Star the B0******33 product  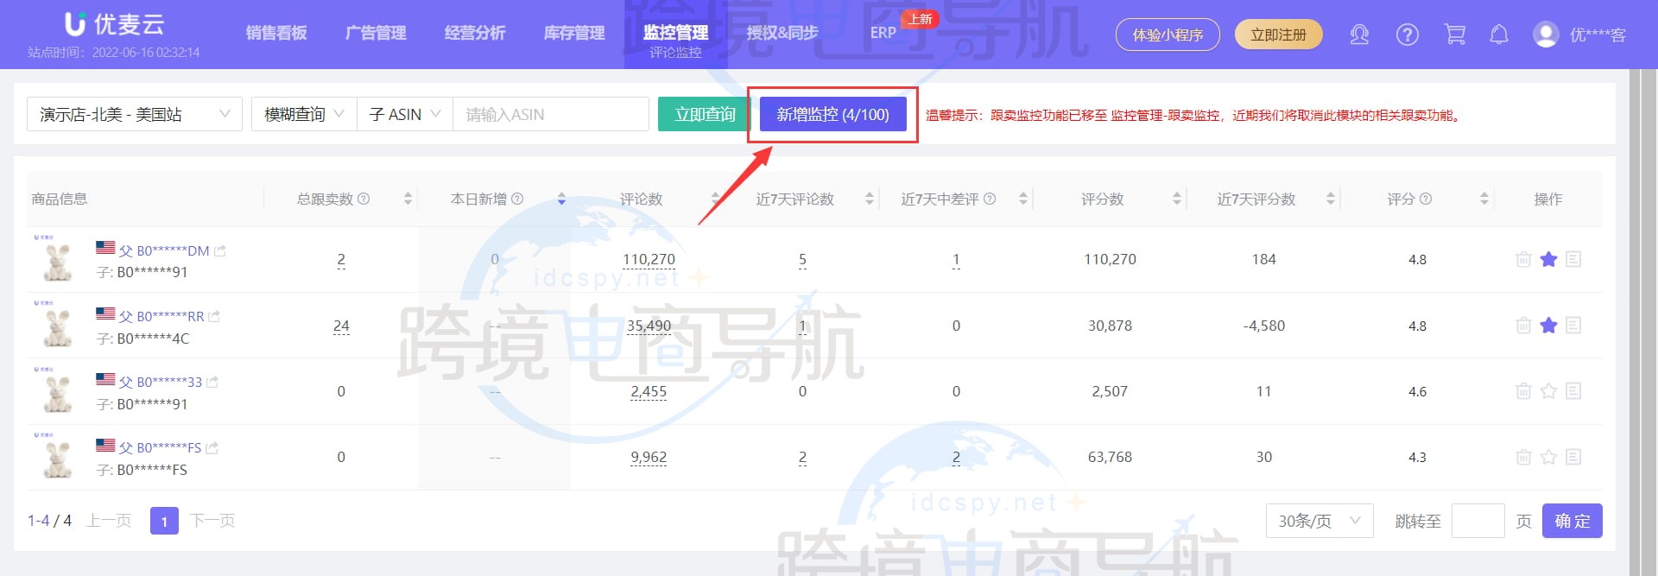(x=1548, y=391)
